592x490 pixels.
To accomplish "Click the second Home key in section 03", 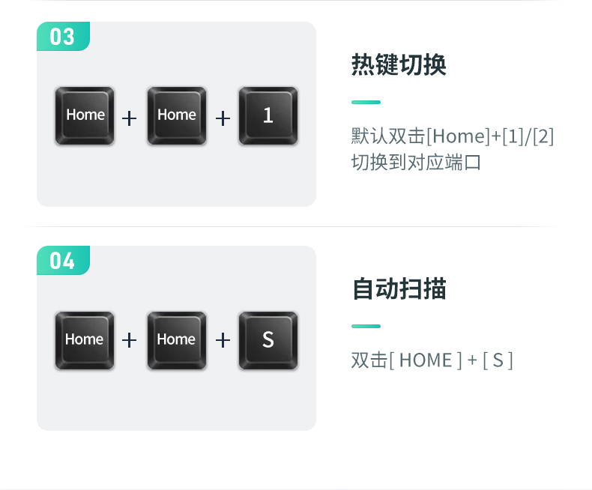I will 177,116.
